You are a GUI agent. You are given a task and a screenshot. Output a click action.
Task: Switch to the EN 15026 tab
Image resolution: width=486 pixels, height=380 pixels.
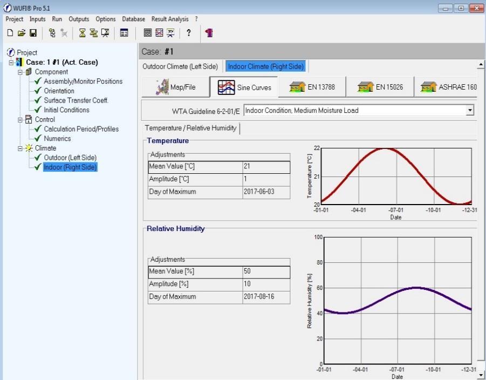(380, 87)
